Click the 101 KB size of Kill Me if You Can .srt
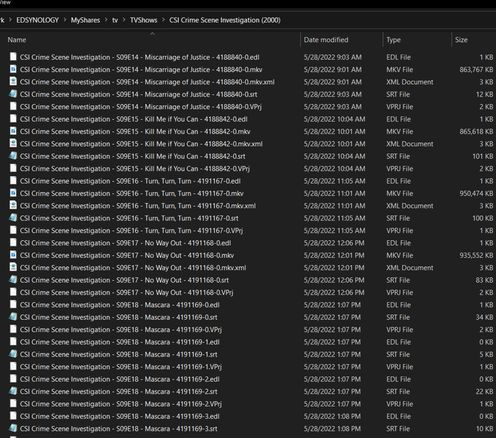496x438 pixels. pyautogui.click(x=482, y=156)
